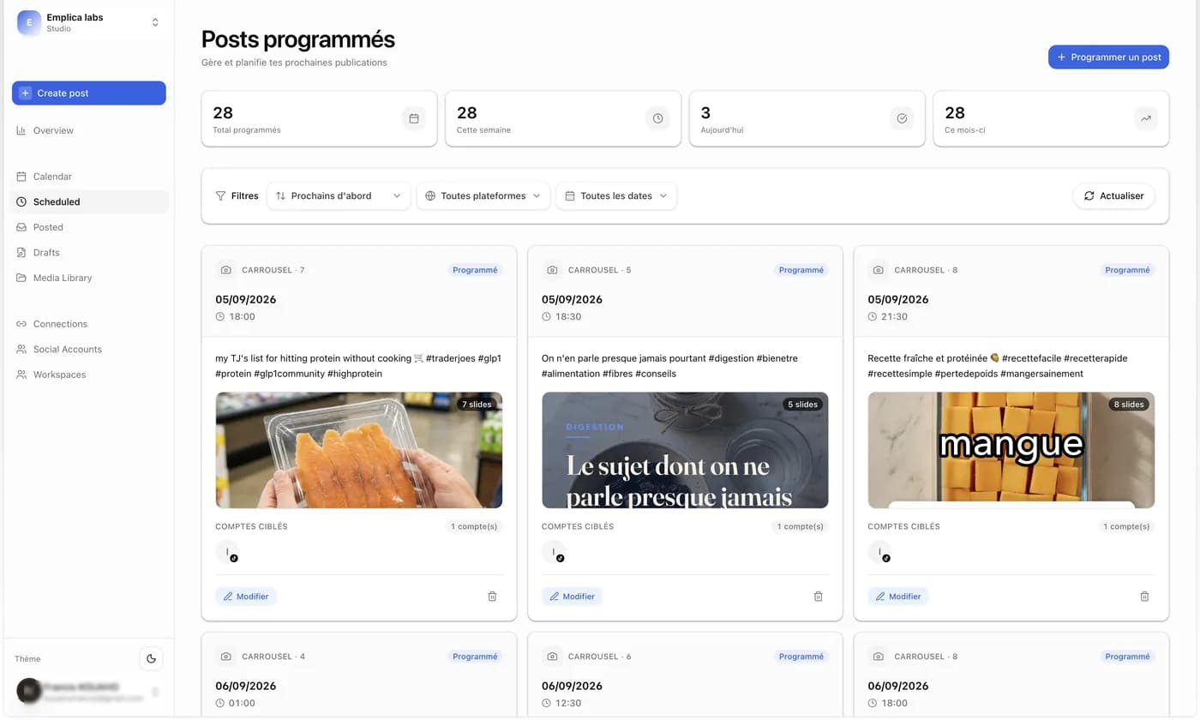The width and height of the screenshot is (1200, 720).
Task: Click the targeted account avatar on the digestion post
Action: click(x=554, y=552)
